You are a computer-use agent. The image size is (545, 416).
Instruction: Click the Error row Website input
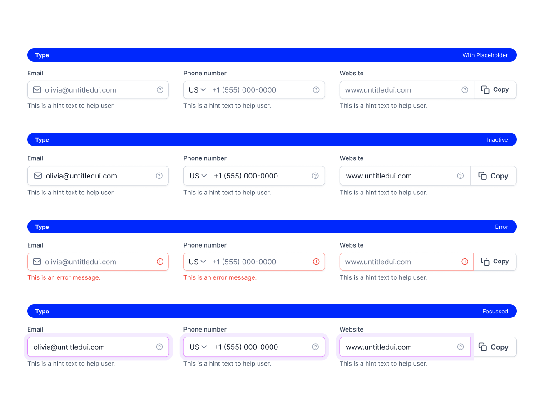click(407, 262)
